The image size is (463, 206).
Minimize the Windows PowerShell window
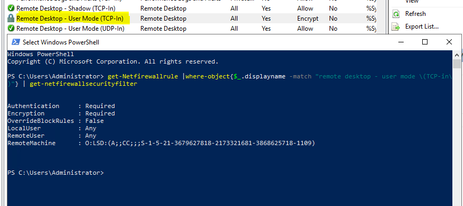[x=400, y=42]
